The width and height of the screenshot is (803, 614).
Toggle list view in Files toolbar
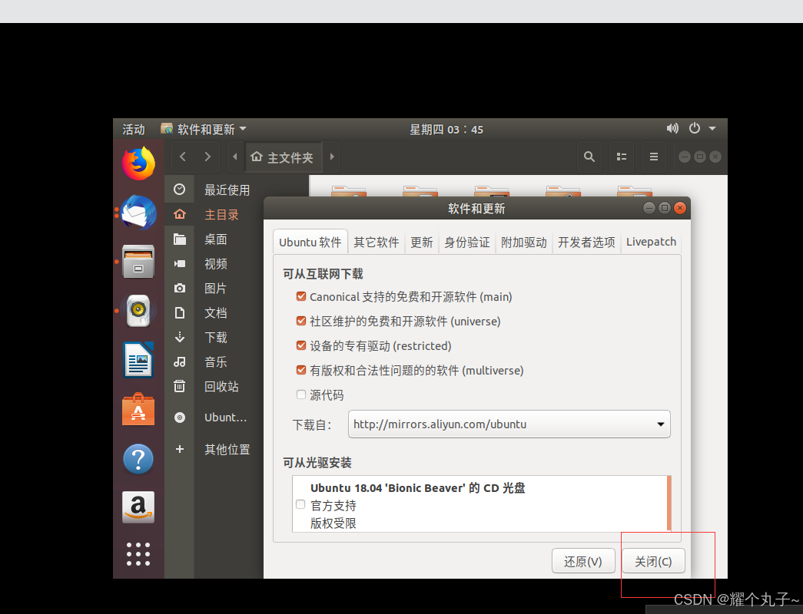click(622, 157)
